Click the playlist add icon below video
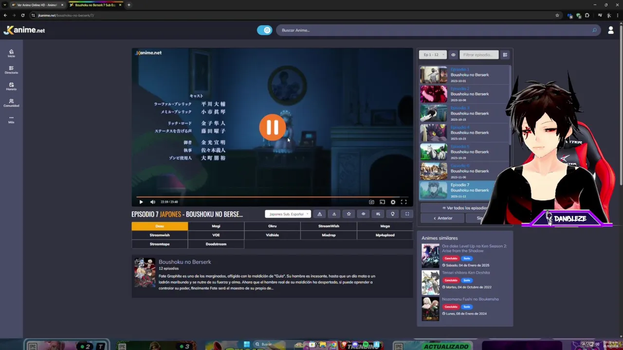Image resolution: width=623 pixels, height=350 pixels. [x=378, y=214]
